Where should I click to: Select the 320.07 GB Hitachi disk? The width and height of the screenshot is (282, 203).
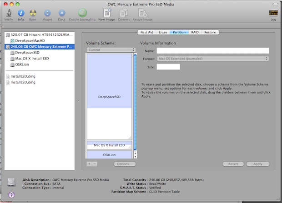tap(40, 35)
